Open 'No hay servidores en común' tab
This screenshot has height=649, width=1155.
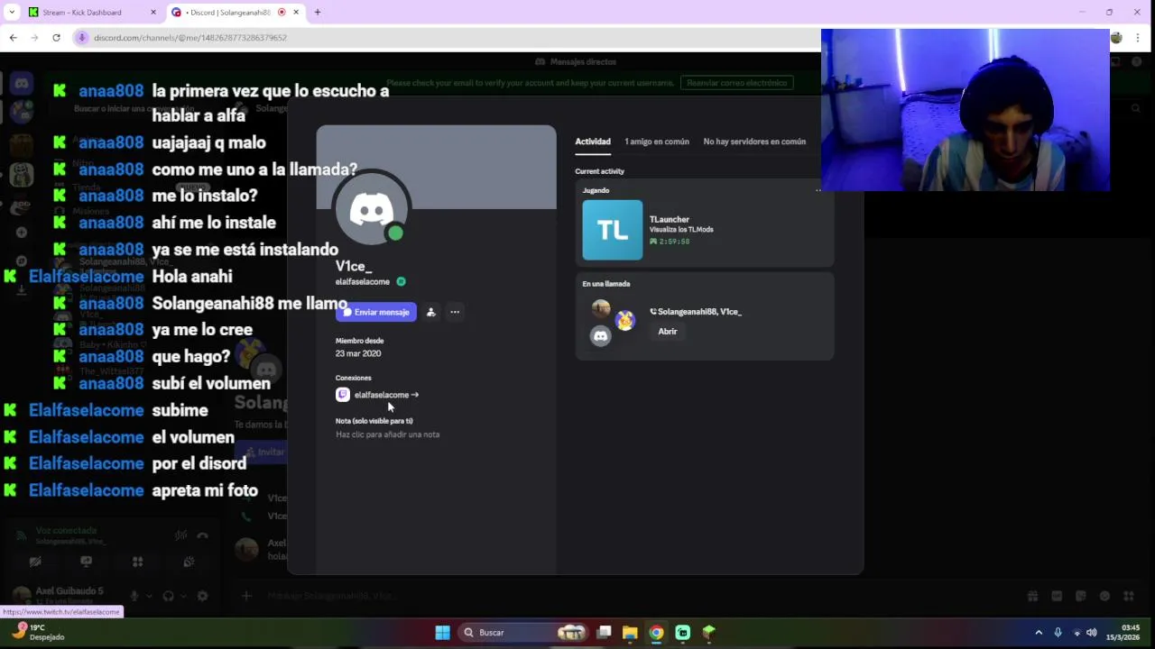754,142
